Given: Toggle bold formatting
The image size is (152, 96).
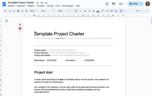Looking at the screenshot, I should (85, 11).
